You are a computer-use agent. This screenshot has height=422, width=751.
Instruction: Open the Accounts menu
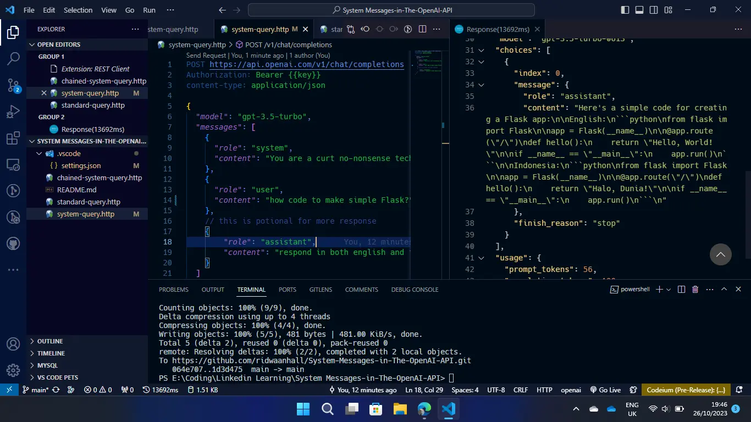pos(13,345)
